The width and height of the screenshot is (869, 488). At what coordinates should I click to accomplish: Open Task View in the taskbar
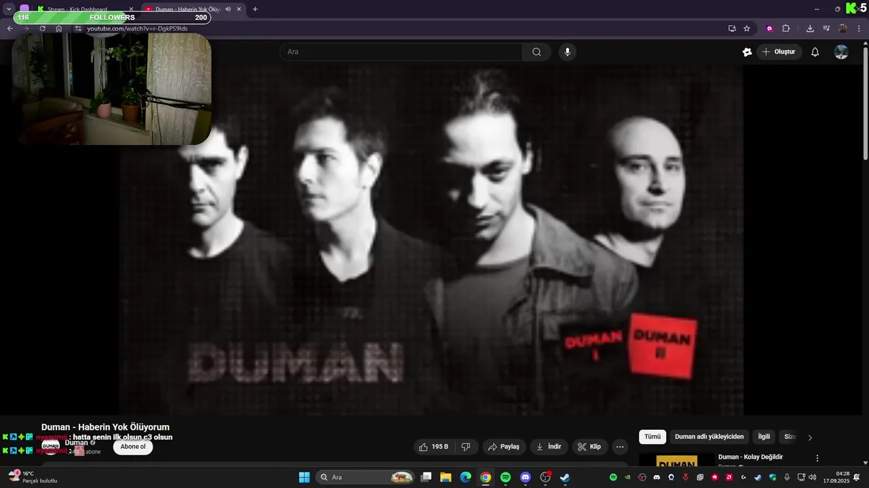coord(426,477)
